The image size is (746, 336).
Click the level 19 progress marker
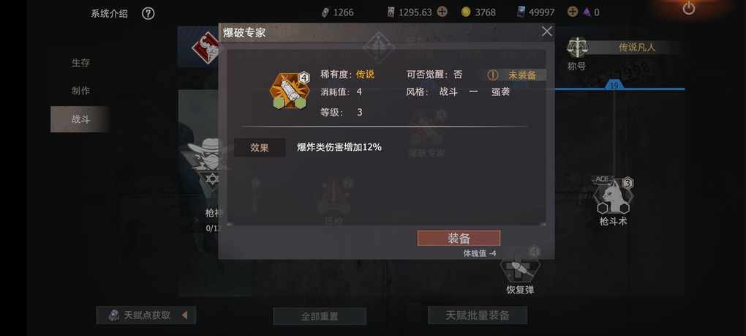coord(614,85)
